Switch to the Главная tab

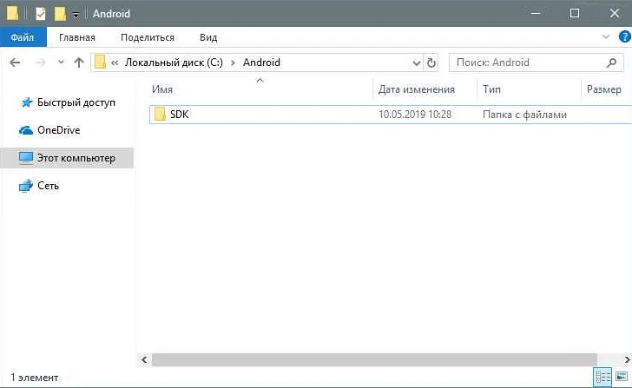coord(77,37)
